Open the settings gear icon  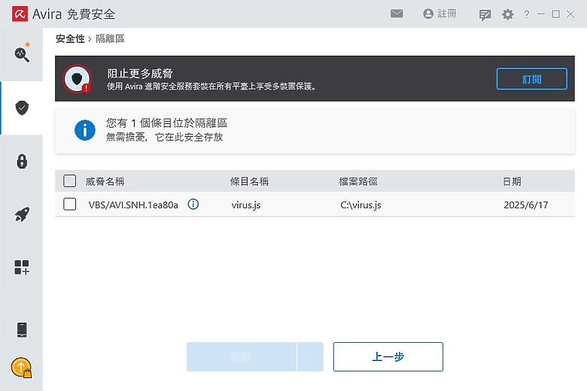tap(508, 14)
